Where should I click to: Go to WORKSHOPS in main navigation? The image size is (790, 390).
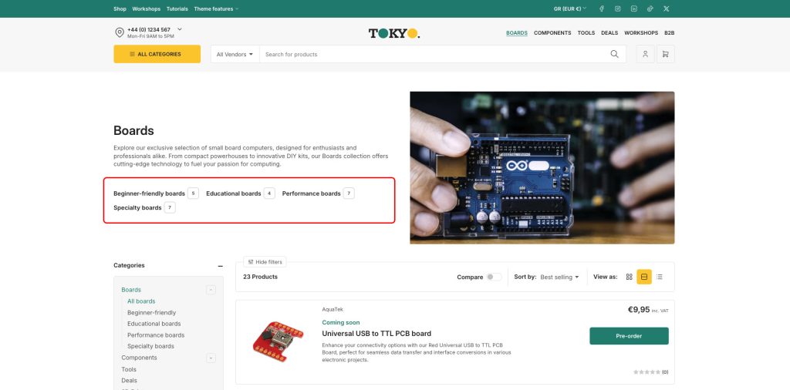(x=641, y=32)
